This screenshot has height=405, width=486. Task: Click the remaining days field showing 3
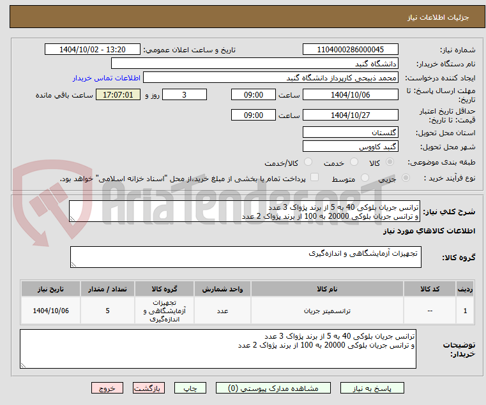pyautogui.click(x=185, y=95)
